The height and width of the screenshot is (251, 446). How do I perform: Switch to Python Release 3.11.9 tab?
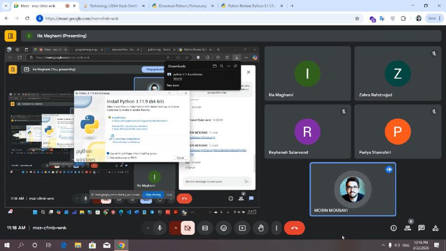point(252,6)
